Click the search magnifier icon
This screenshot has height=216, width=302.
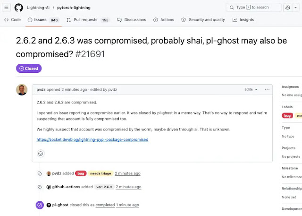coord(231,8)
